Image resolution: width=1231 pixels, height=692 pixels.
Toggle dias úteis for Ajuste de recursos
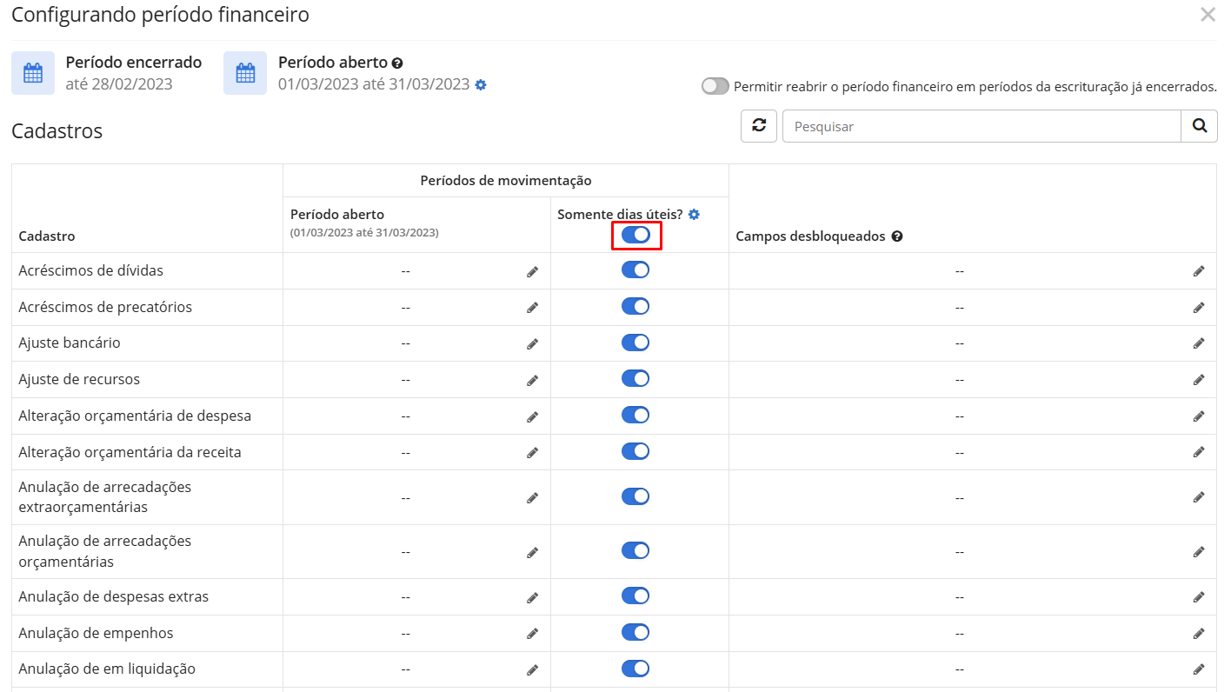coord(635,378)
